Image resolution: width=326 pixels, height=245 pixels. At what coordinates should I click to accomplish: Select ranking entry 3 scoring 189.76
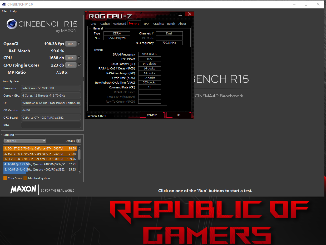pyautogui.click(x=40, y=159)
